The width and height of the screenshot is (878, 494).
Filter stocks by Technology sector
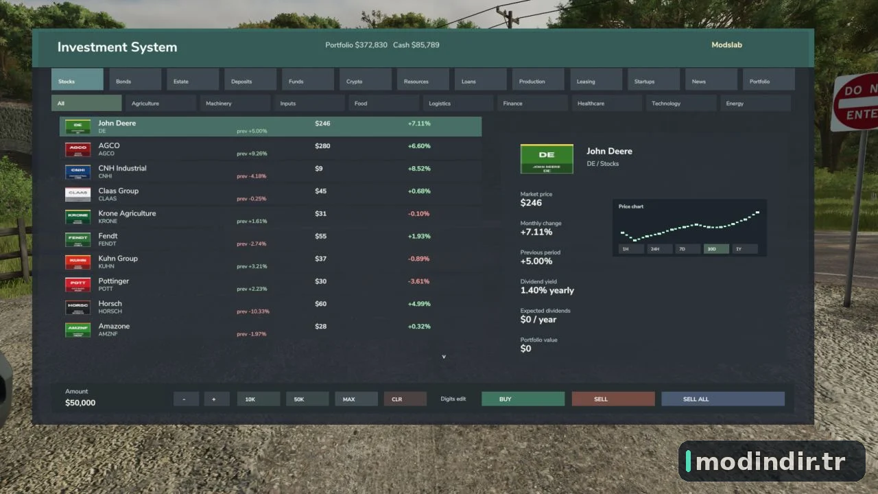681,104
